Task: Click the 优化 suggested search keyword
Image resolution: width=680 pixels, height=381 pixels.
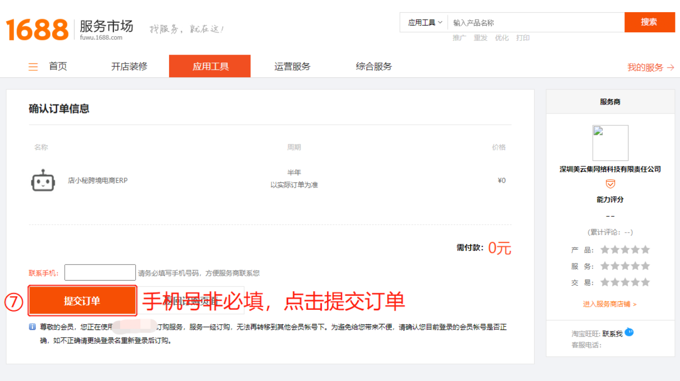Action: (x=502, y=38)
